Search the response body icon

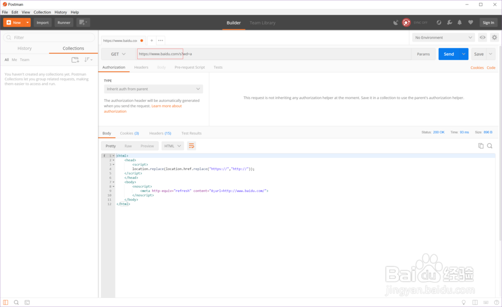coord(490,146)
